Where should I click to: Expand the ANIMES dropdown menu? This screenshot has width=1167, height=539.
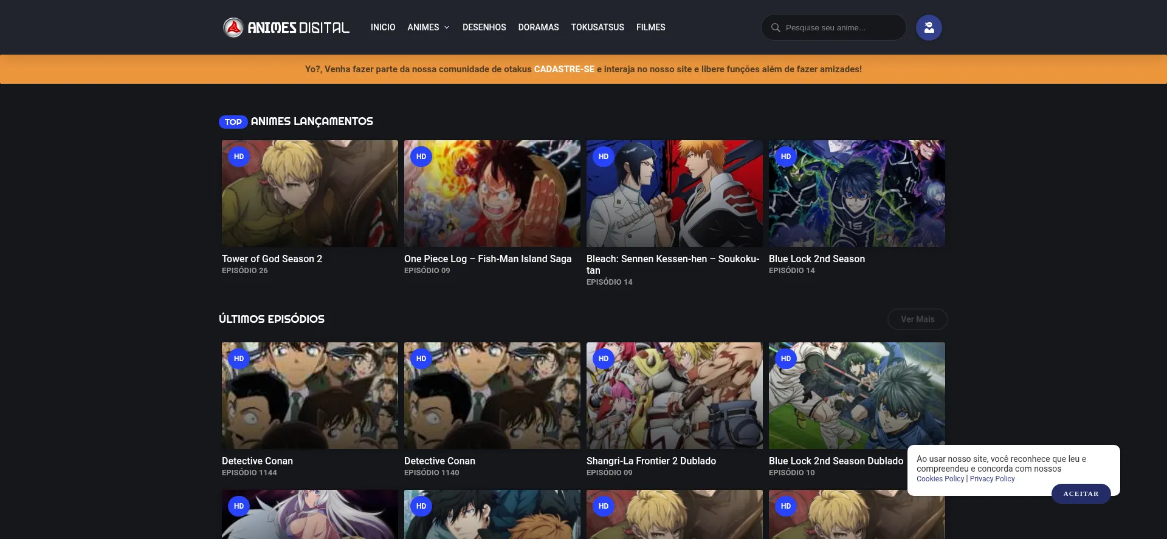(429, 27)
